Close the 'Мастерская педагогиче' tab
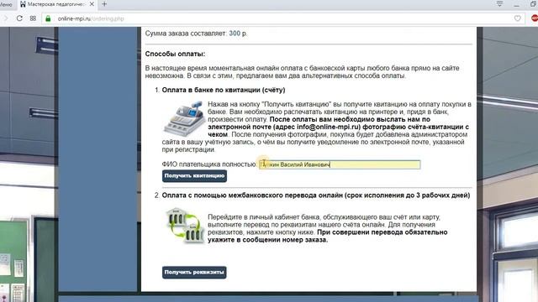 pyautogui.click(x=92, y=4)
